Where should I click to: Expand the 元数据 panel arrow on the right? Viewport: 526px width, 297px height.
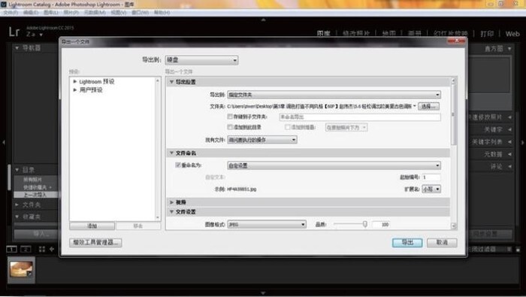pos(509,154)
